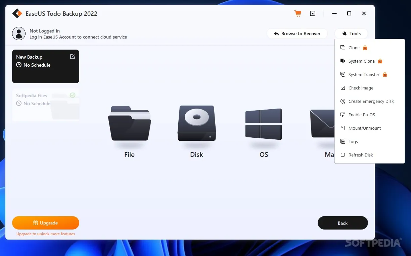Select the New Backup task card
The height and width of the screenshot is (256, 411).
coord(46,66)
